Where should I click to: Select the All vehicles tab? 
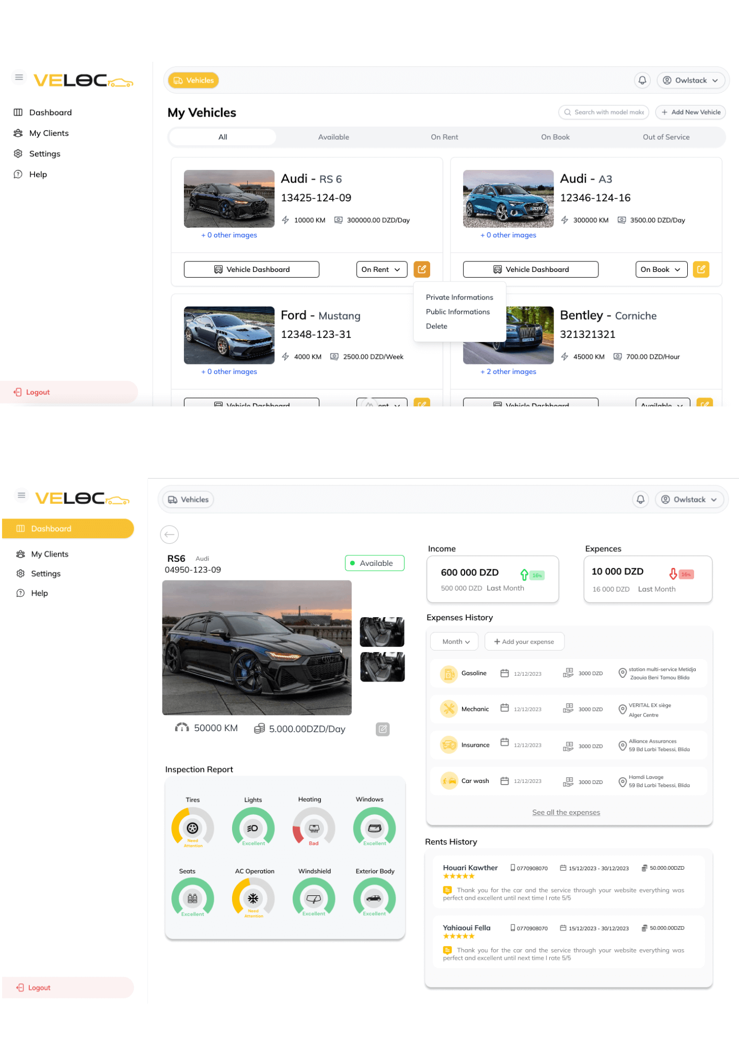click(223, 137)
